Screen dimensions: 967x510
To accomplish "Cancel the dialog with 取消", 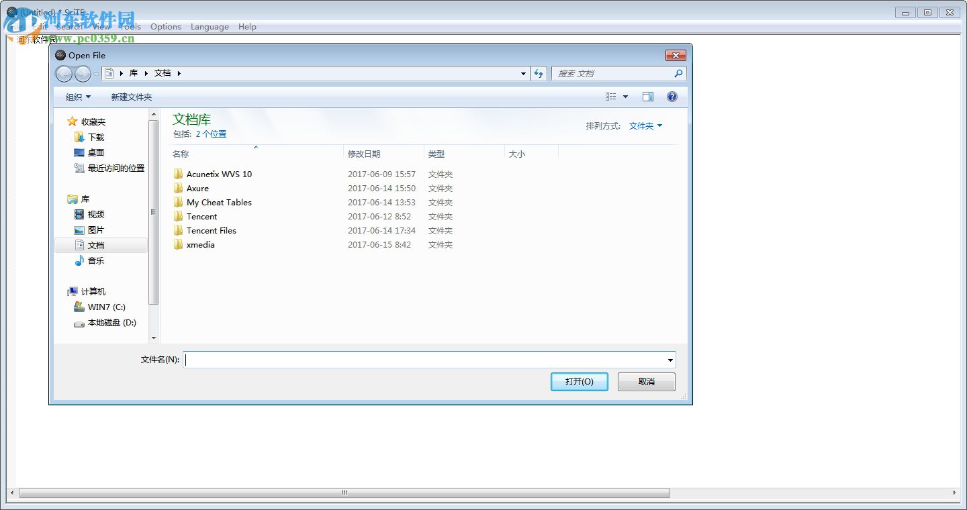I will click(647, 381).
